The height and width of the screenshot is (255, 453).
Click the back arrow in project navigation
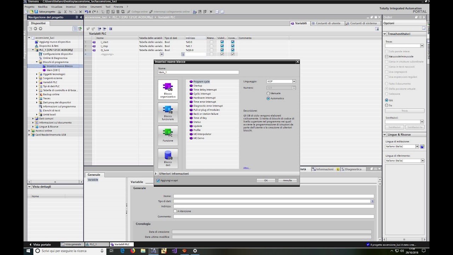click(x=35, y=29)
